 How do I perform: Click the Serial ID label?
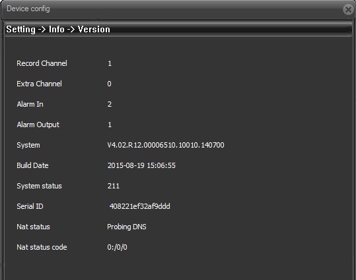30,206
